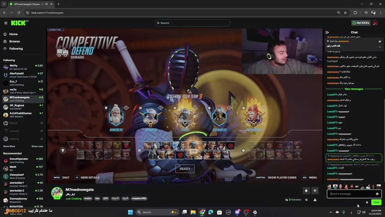The image size is (385, 217).
Task: Open AzizKhalidGames channel in Following list
Action: pyautogui.click(x=23, y=115)
